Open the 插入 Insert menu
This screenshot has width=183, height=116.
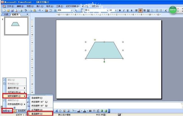point(40,6)
